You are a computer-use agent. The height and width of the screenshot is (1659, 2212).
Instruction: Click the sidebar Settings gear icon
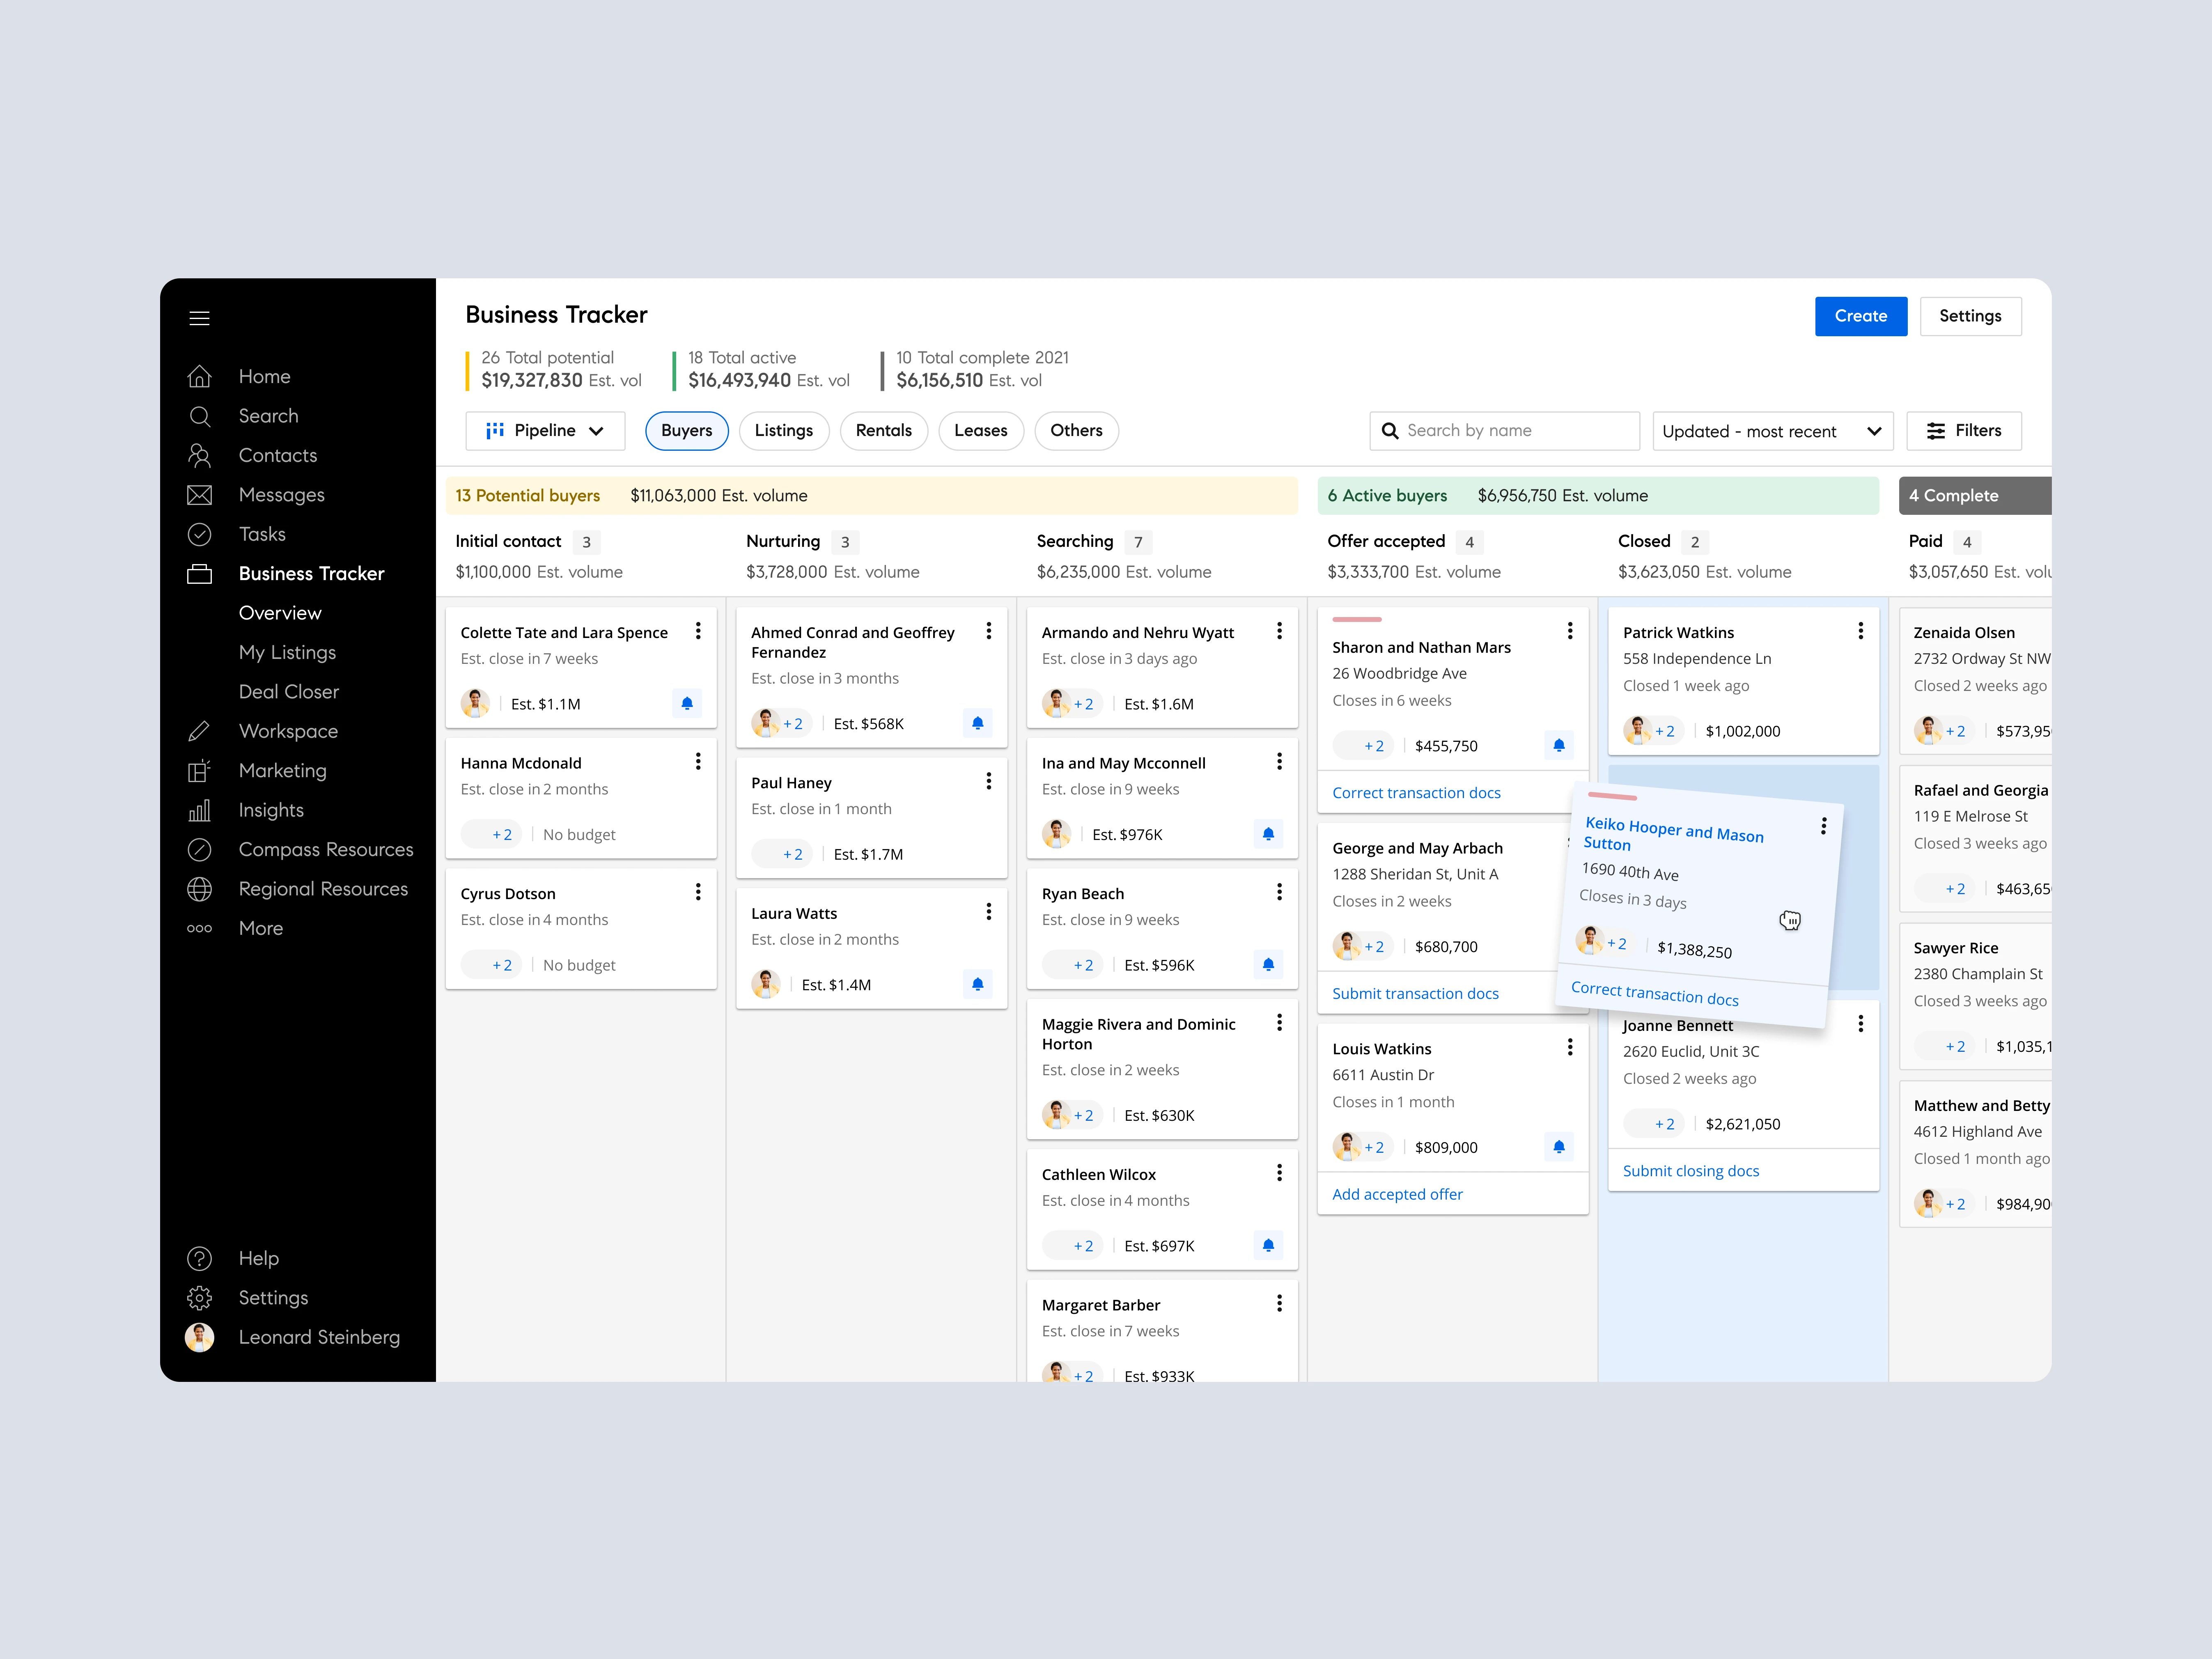199,1298
